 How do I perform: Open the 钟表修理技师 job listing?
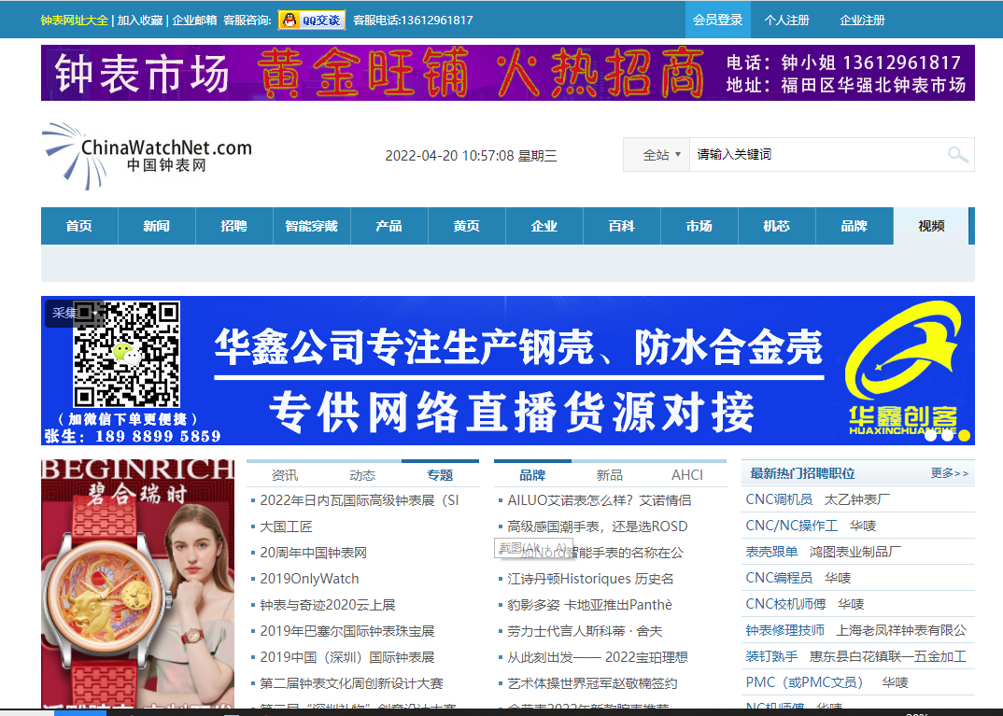pos(784,631)
